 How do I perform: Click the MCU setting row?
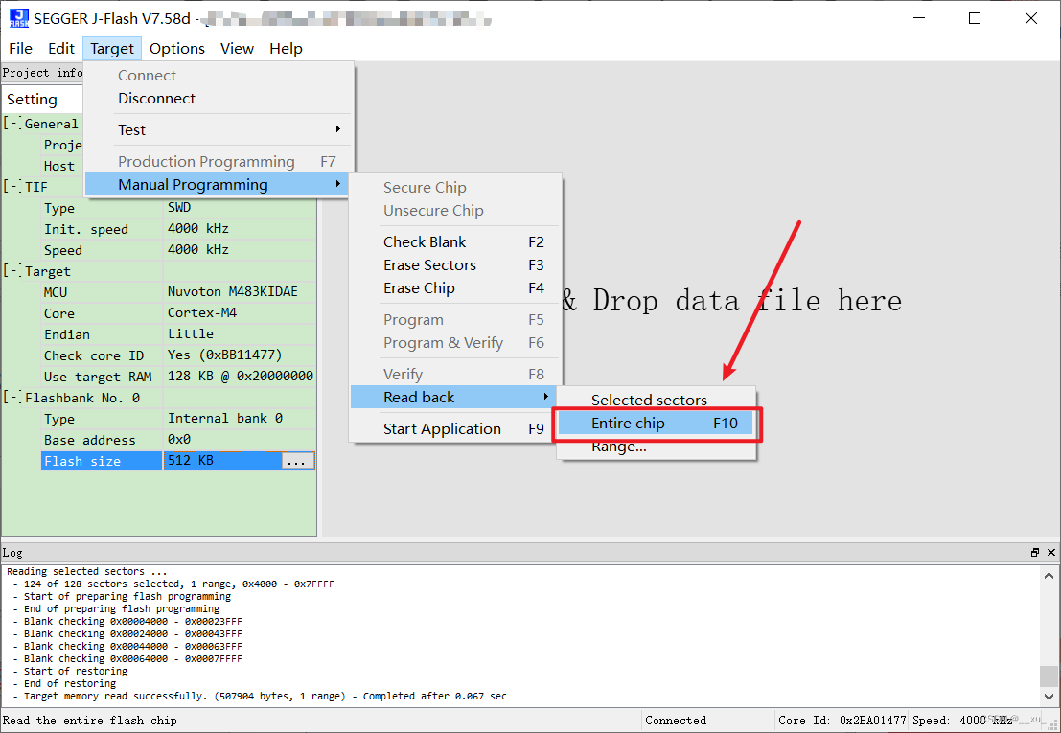[x=178, y=292]
